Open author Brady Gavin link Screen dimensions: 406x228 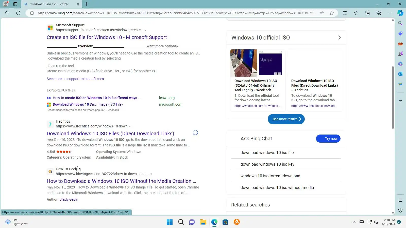tap(69, 199)
